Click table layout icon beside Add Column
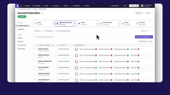 tap(149, 41)
